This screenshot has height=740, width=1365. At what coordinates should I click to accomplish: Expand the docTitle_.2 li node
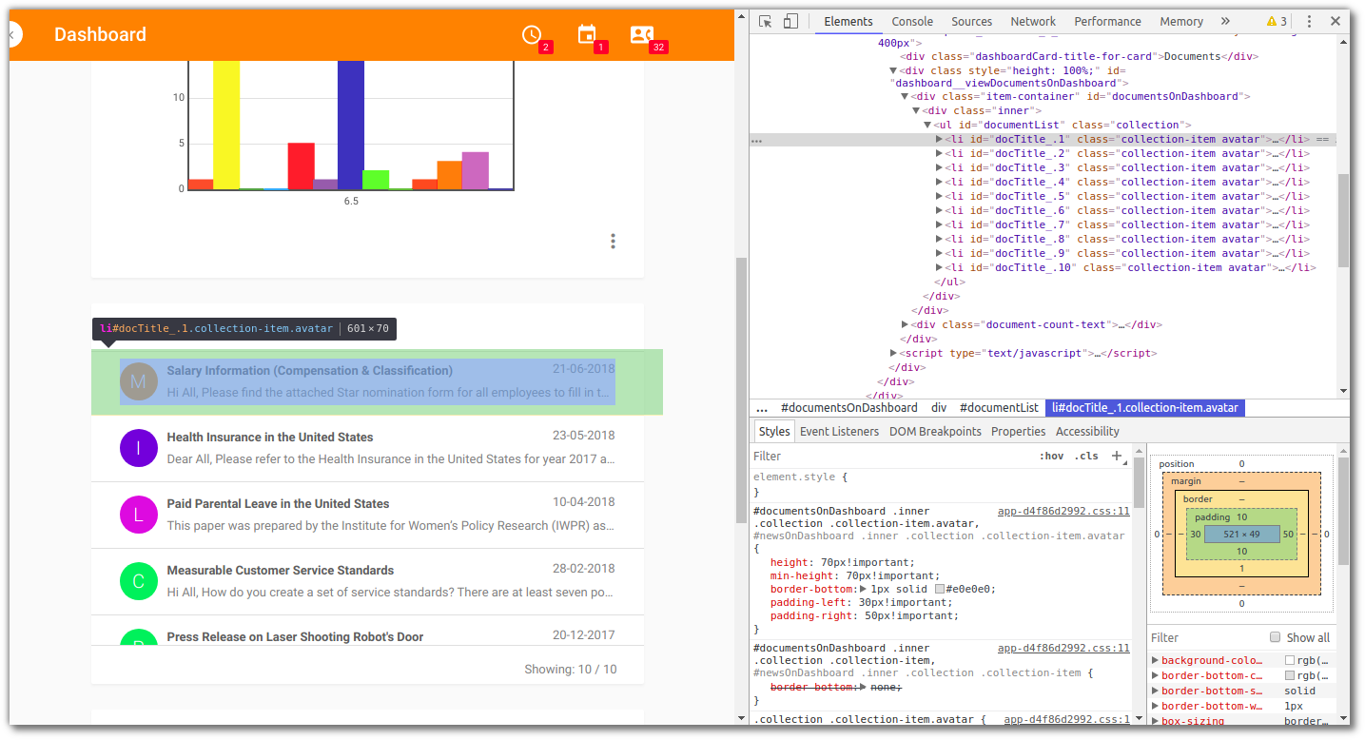[x=939, y=153]
